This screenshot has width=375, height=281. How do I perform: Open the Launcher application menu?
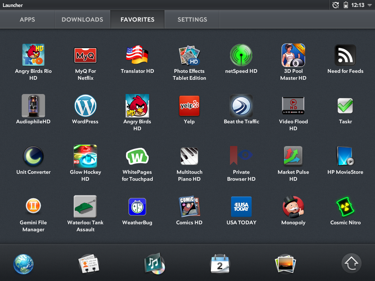[13, 5]
